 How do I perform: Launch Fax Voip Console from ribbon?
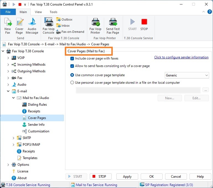pyautogui.click(x=48, y=26)
